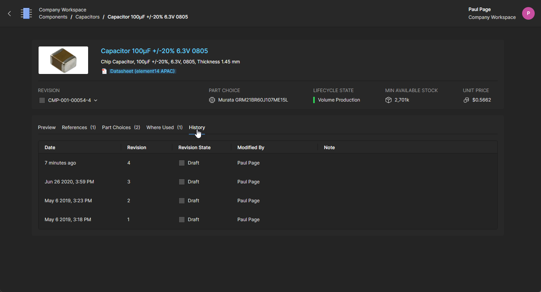
Task: Sort history by Date column header
Action: 50,148
